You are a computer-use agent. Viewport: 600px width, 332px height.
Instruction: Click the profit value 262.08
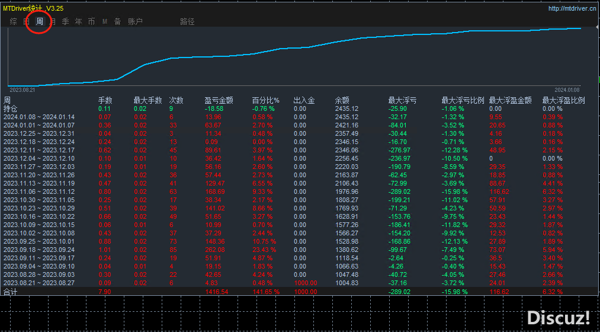tap(214, 250)
